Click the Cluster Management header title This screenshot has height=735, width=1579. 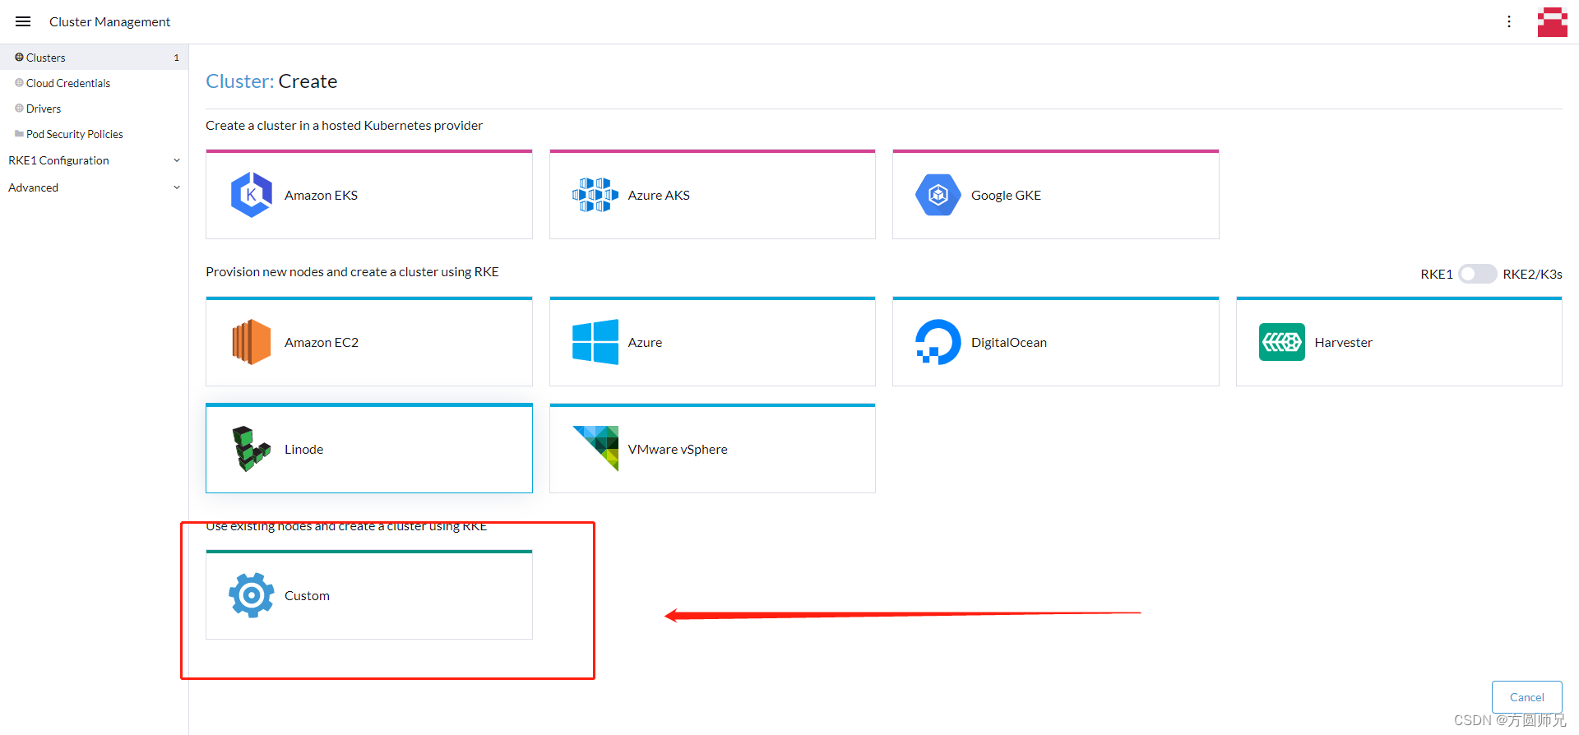109,21
